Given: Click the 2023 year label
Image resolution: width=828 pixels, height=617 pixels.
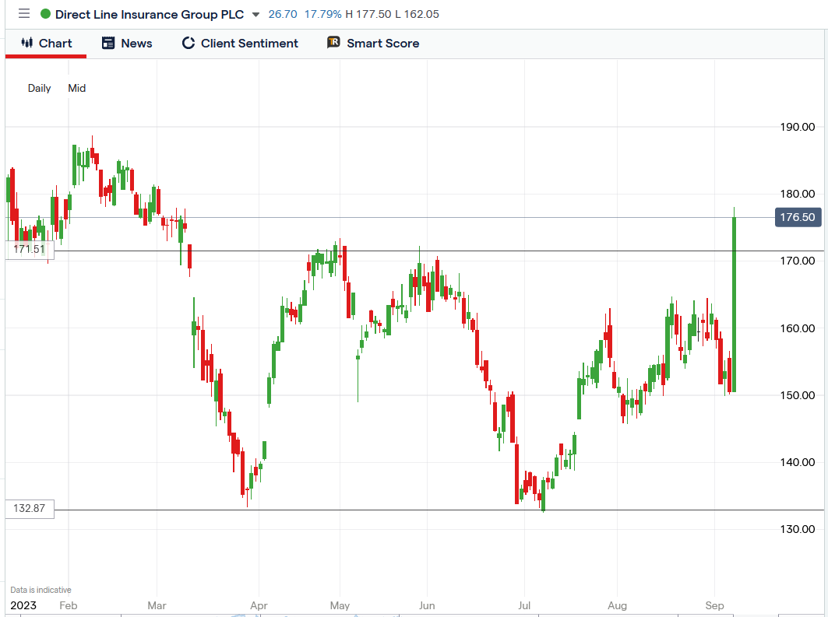Looking at the screenshot, I should pyautogui.click(x=23, y=605).
